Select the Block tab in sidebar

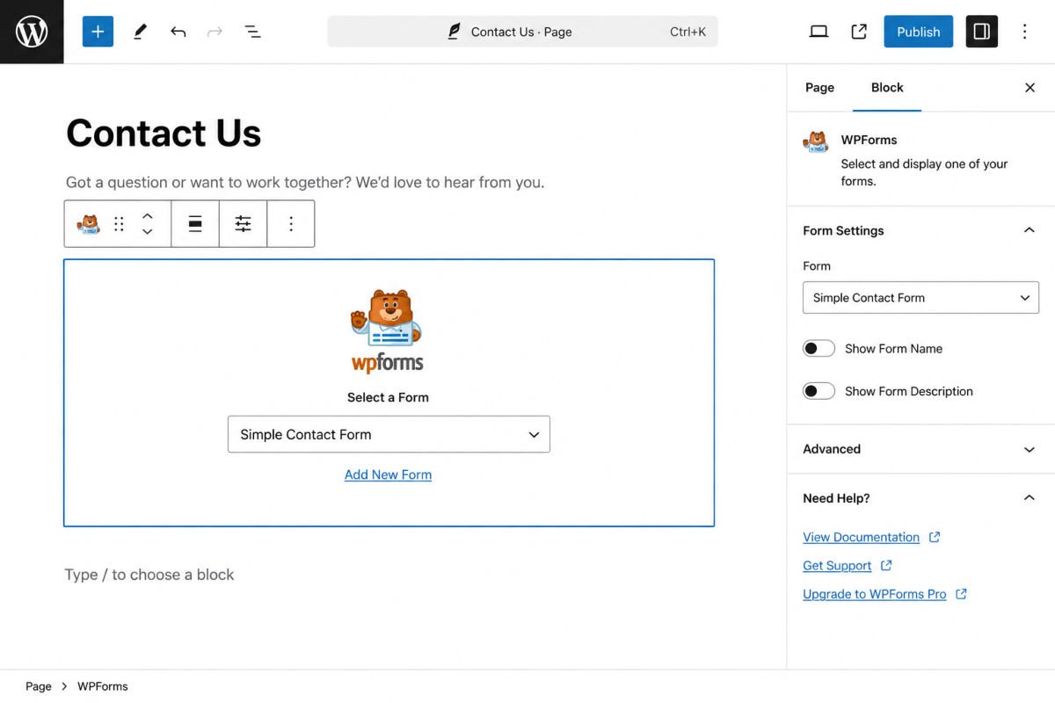887,88
